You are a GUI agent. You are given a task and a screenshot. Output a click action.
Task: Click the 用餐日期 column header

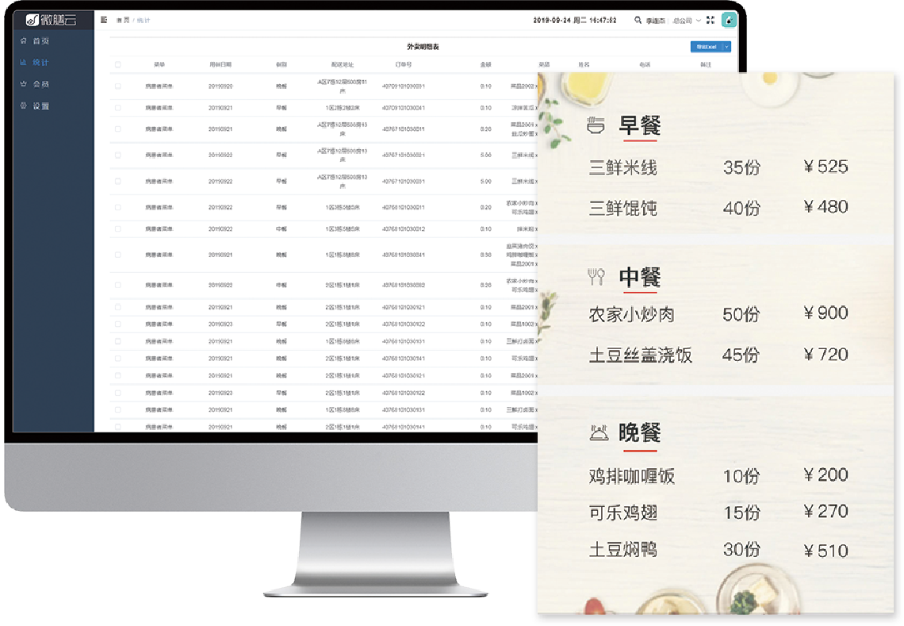(x=220, y=64)
